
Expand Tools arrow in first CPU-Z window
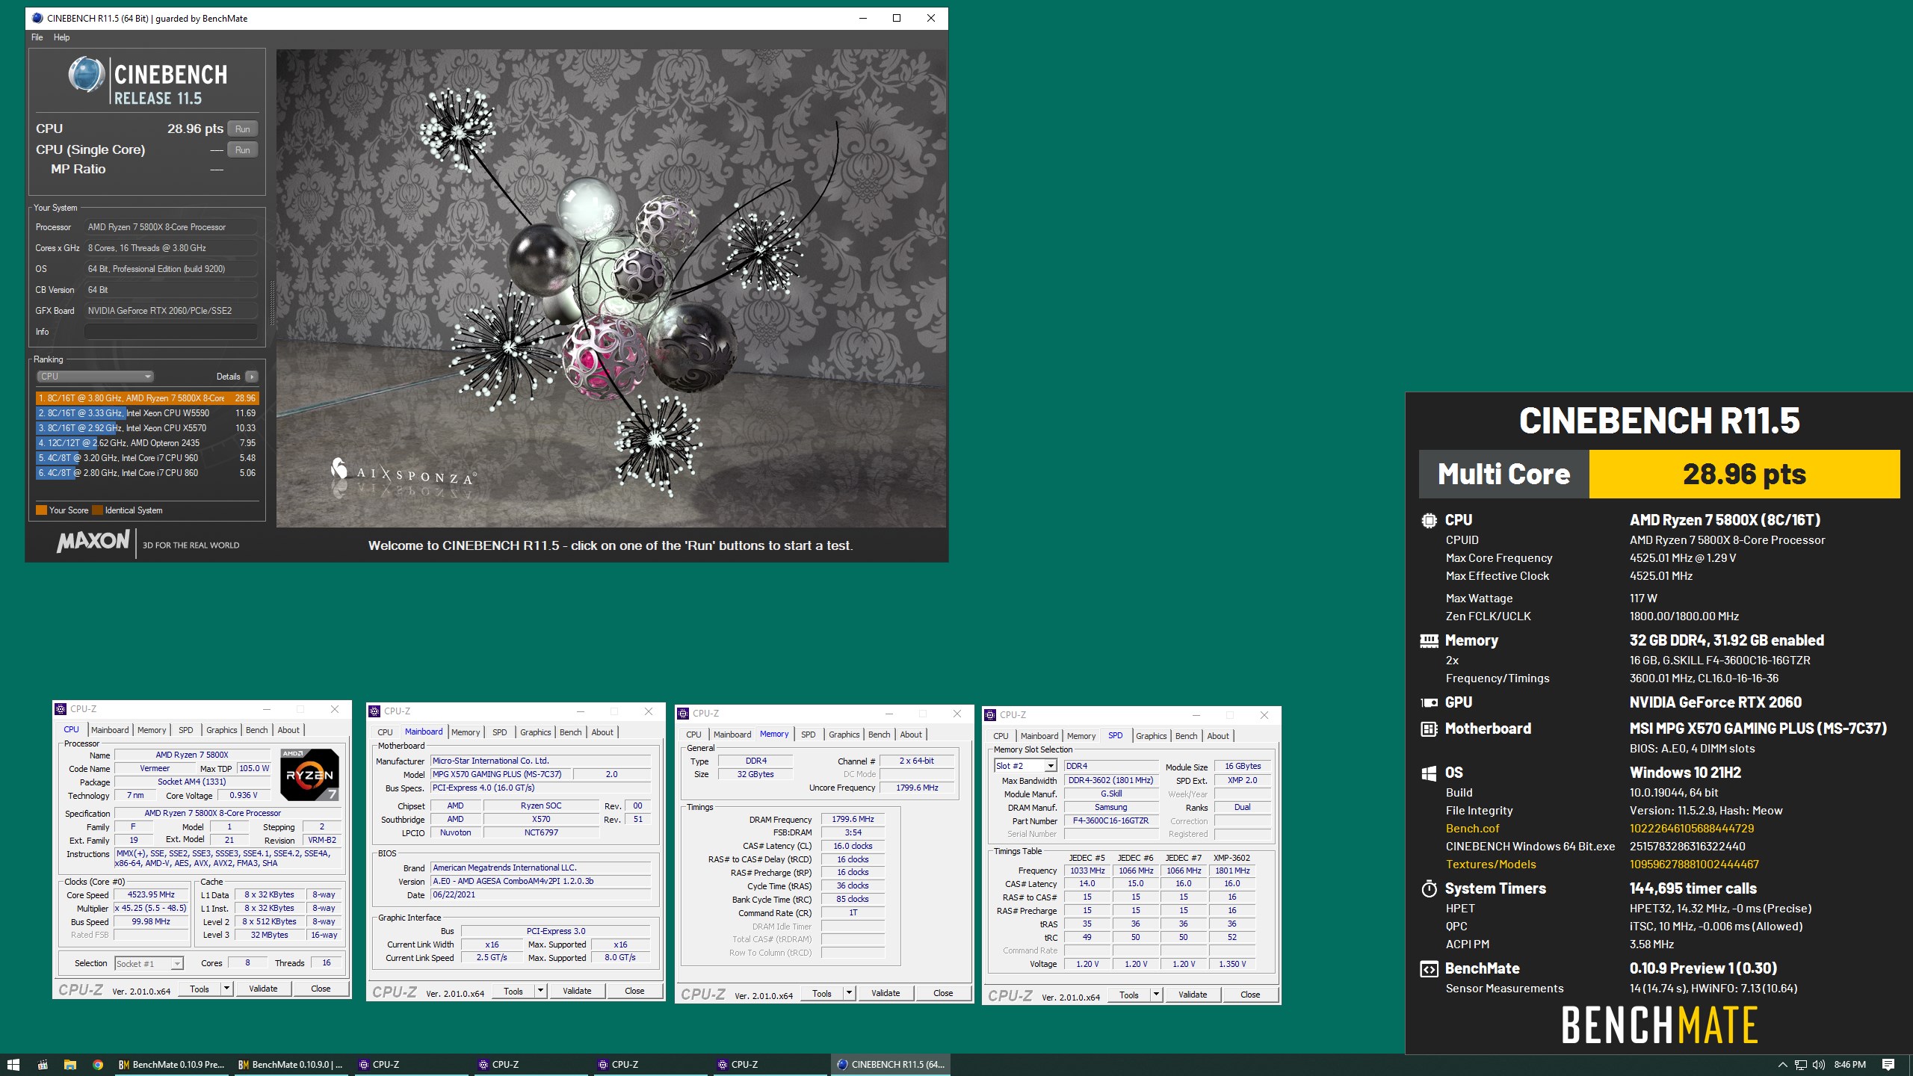click(x=226, y=989)
